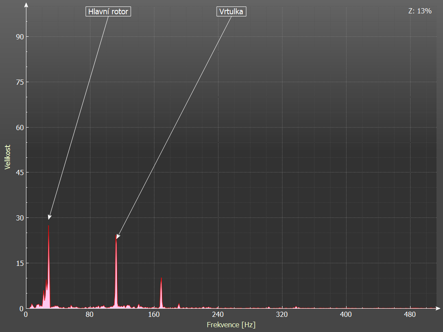The width and height of the screenshot is (443, 332).
Task: Select the Vrtulka annotation label
Action: tap(231, 12)
